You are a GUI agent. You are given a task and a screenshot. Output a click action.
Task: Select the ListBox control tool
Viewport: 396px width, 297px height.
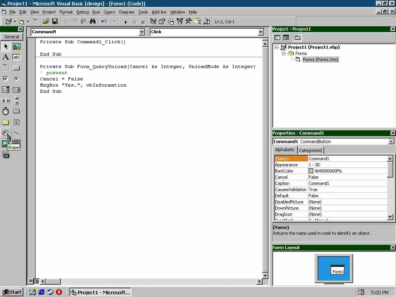point(16,90)
